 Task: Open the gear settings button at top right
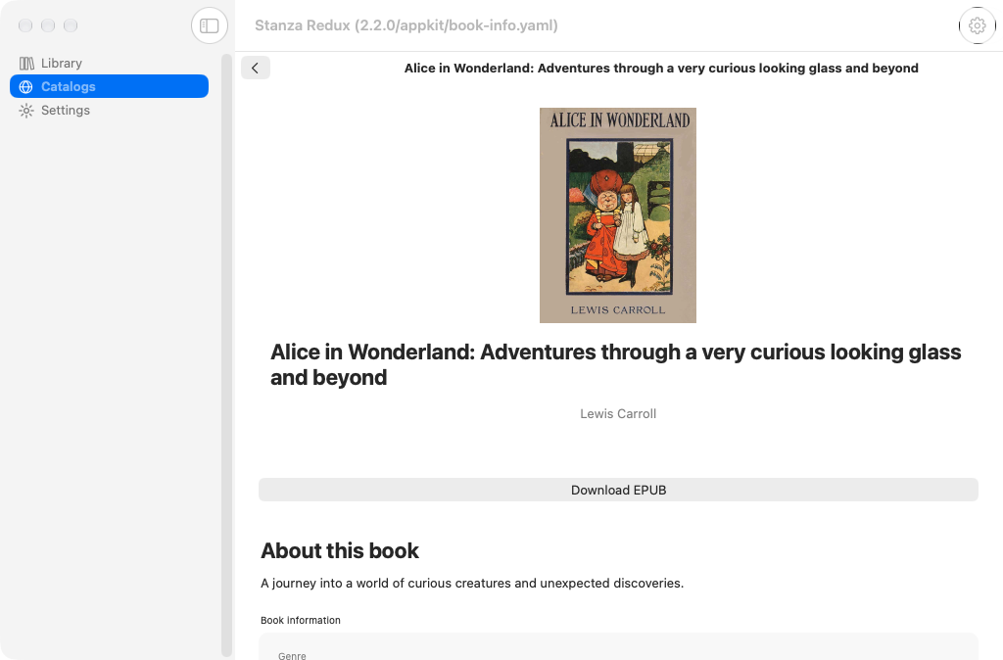pyautogui.click(x=977, y=25)
